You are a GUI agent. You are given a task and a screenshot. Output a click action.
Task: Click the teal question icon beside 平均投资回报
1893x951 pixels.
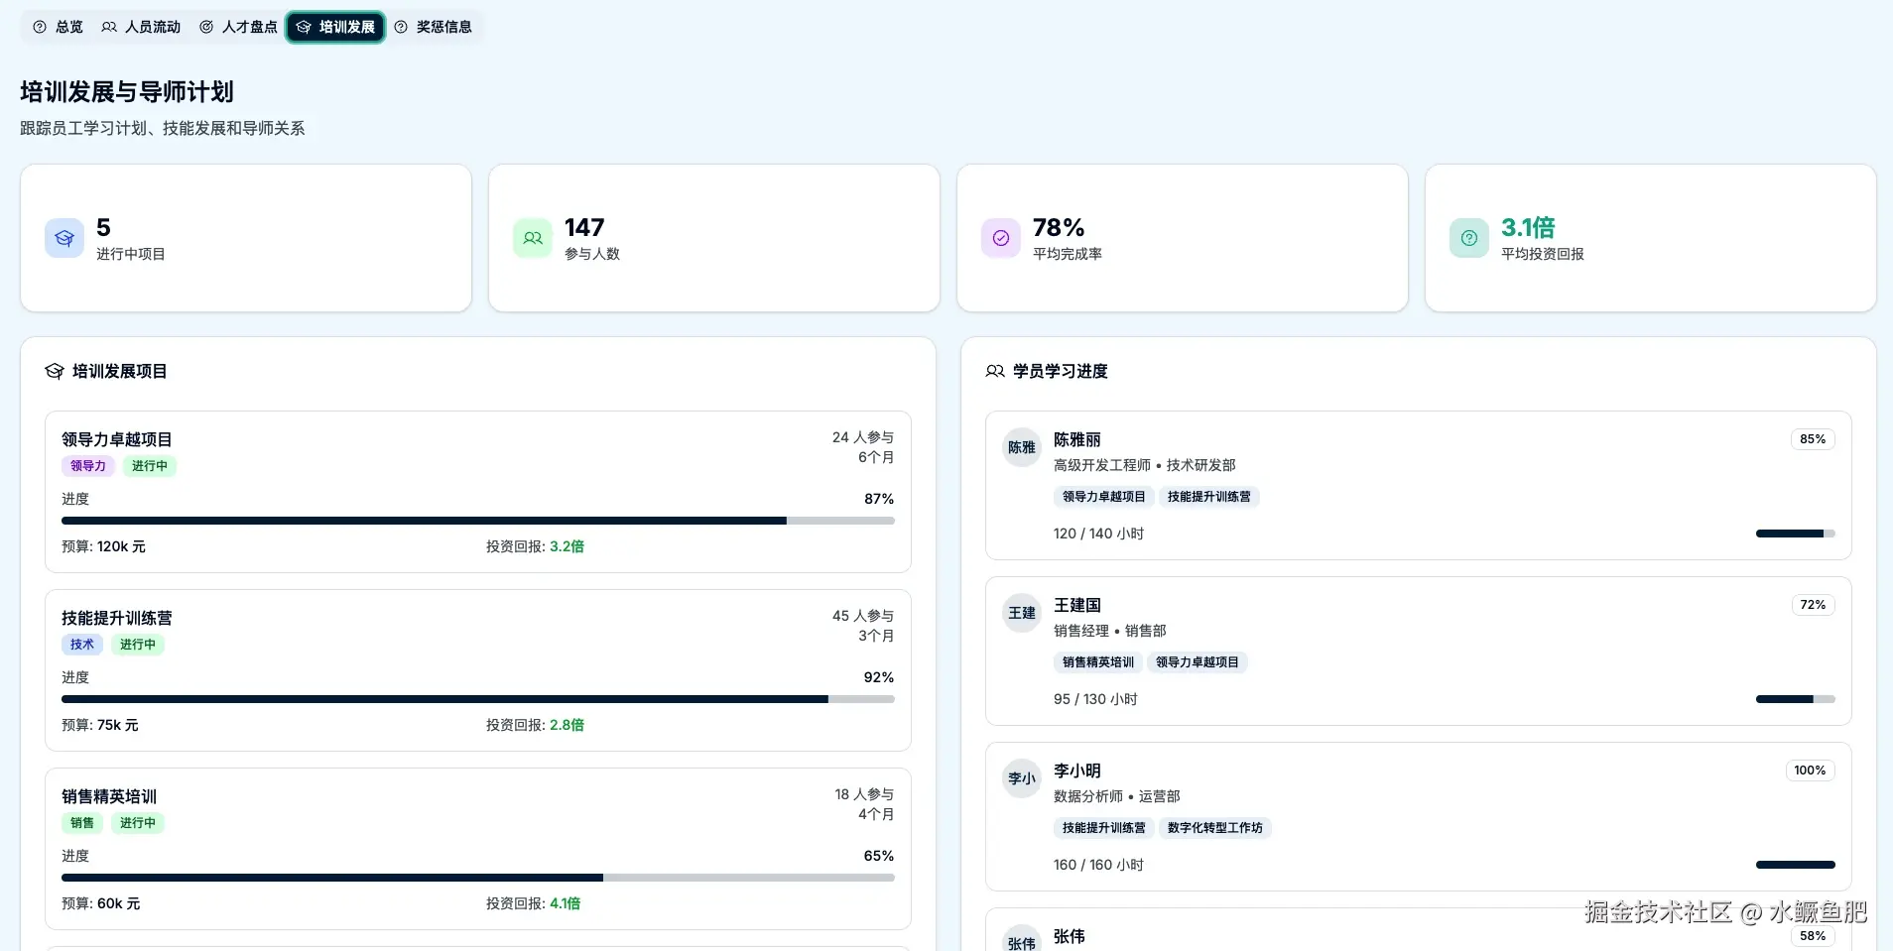click(1469, 238)
